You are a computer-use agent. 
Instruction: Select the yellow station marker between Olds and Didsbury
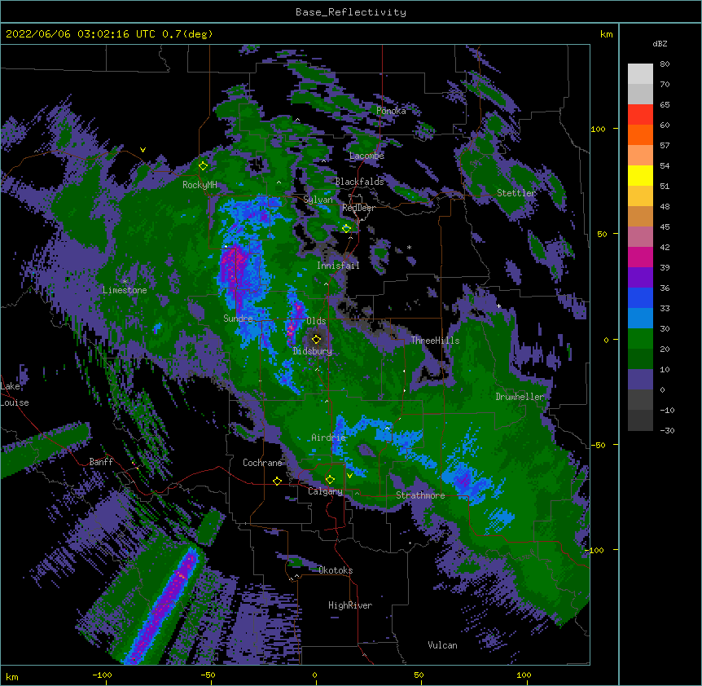pos(316,339)
